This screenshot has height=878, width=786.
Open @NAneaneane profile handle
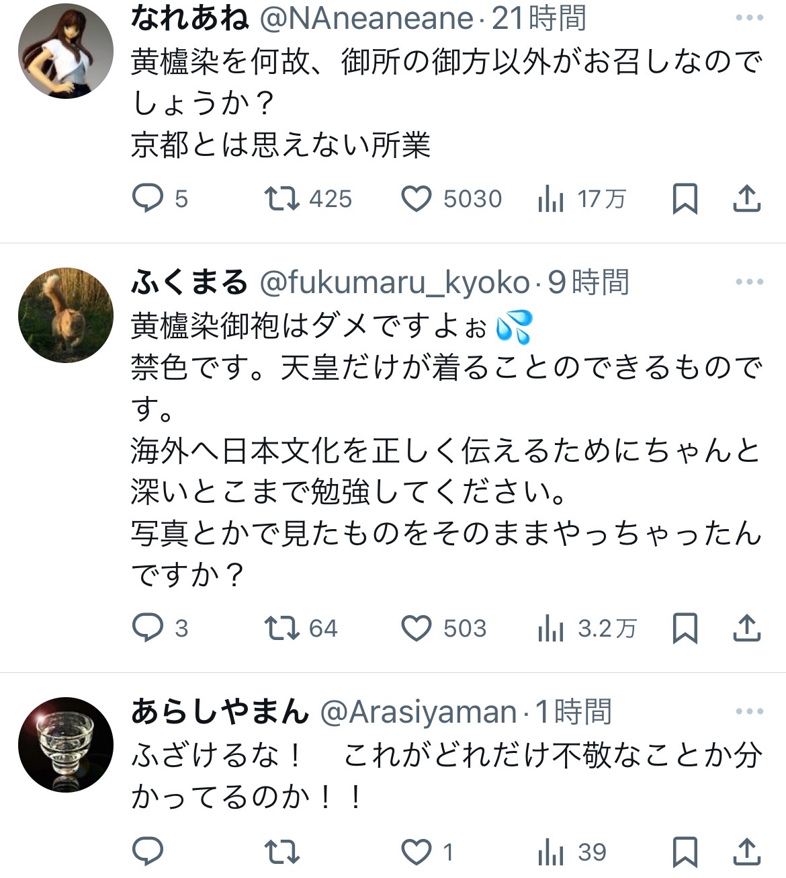pos(367,18)
